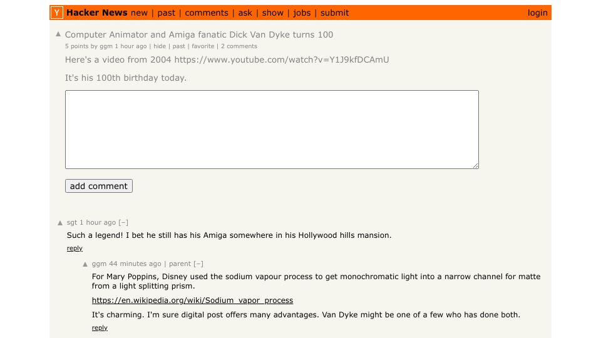Image resolution: width=601 pixels, height=338 pixels.
Task: Open the show section
Action: (273, 13)
